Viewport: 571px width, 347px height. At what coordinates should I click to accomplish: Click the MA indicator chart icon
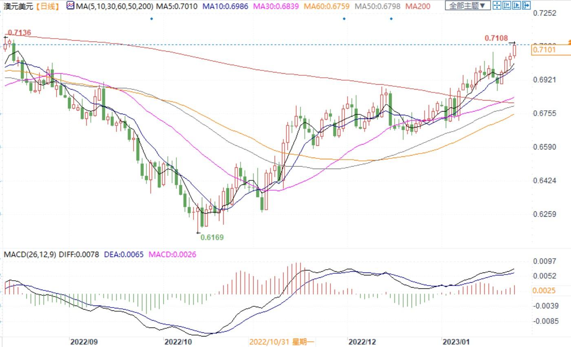[x=71, y=6]
